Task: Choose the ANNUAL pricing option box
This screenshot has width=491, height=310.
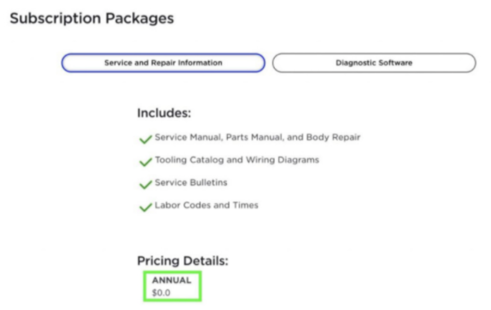Action: pyautogui.click(x=172, y=286)
